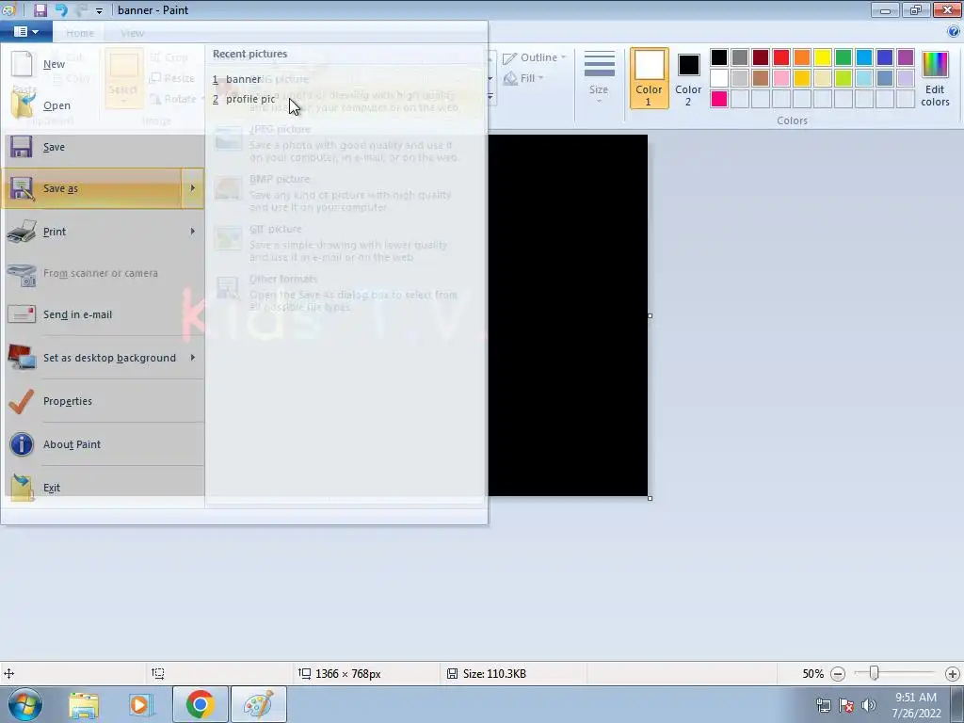964x723 pixels.
Task: Click the Print printer icon
Action: pos(22,232)
